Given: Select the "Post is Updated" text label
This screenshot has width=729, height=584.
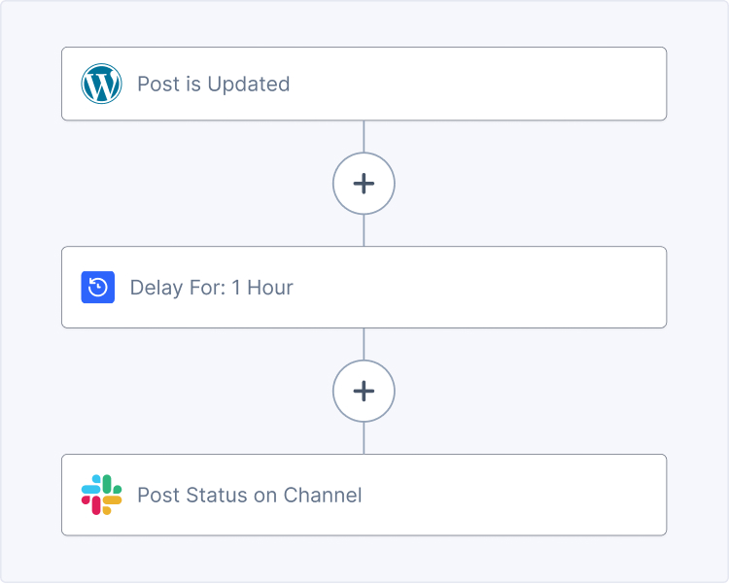Looking at the screenshot, I should (214, 85).
